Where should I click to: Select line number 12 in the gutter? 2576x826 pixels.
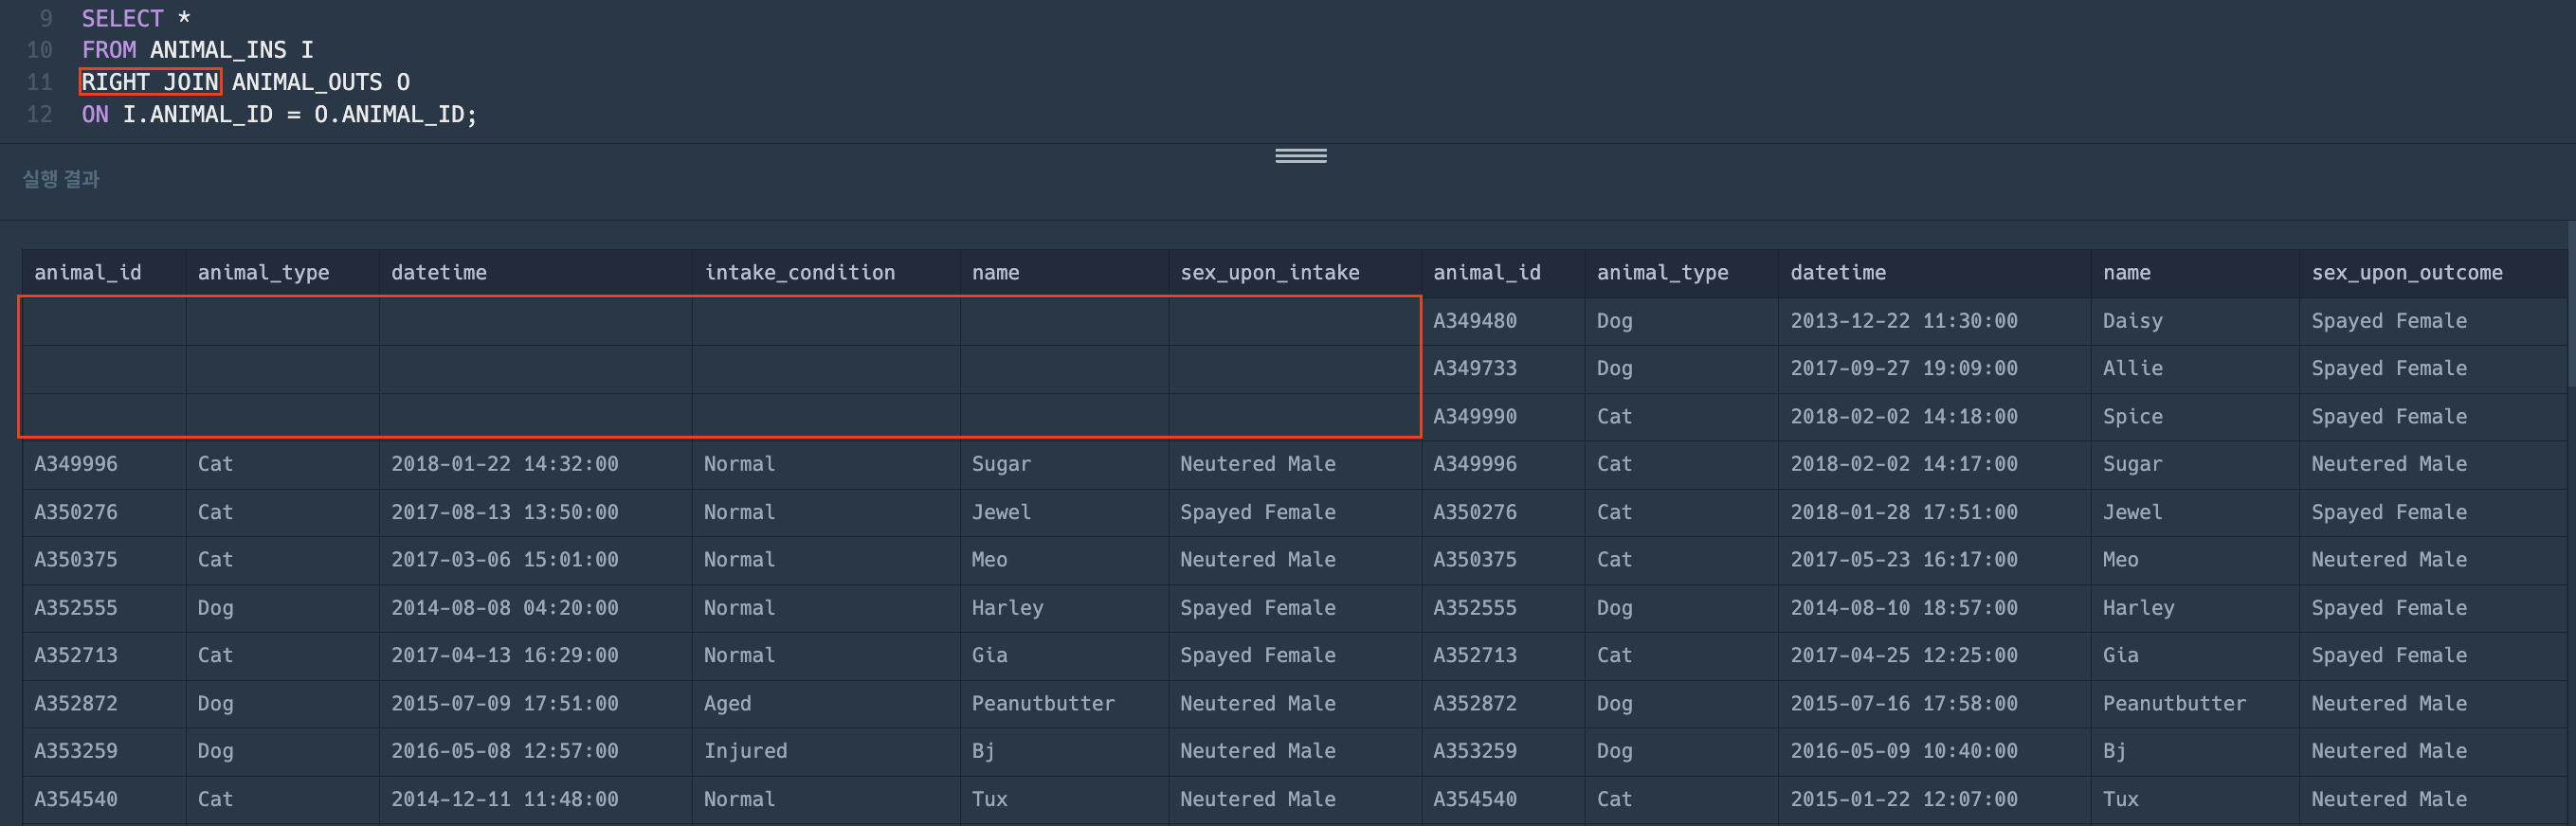click(x=39, y=114)
